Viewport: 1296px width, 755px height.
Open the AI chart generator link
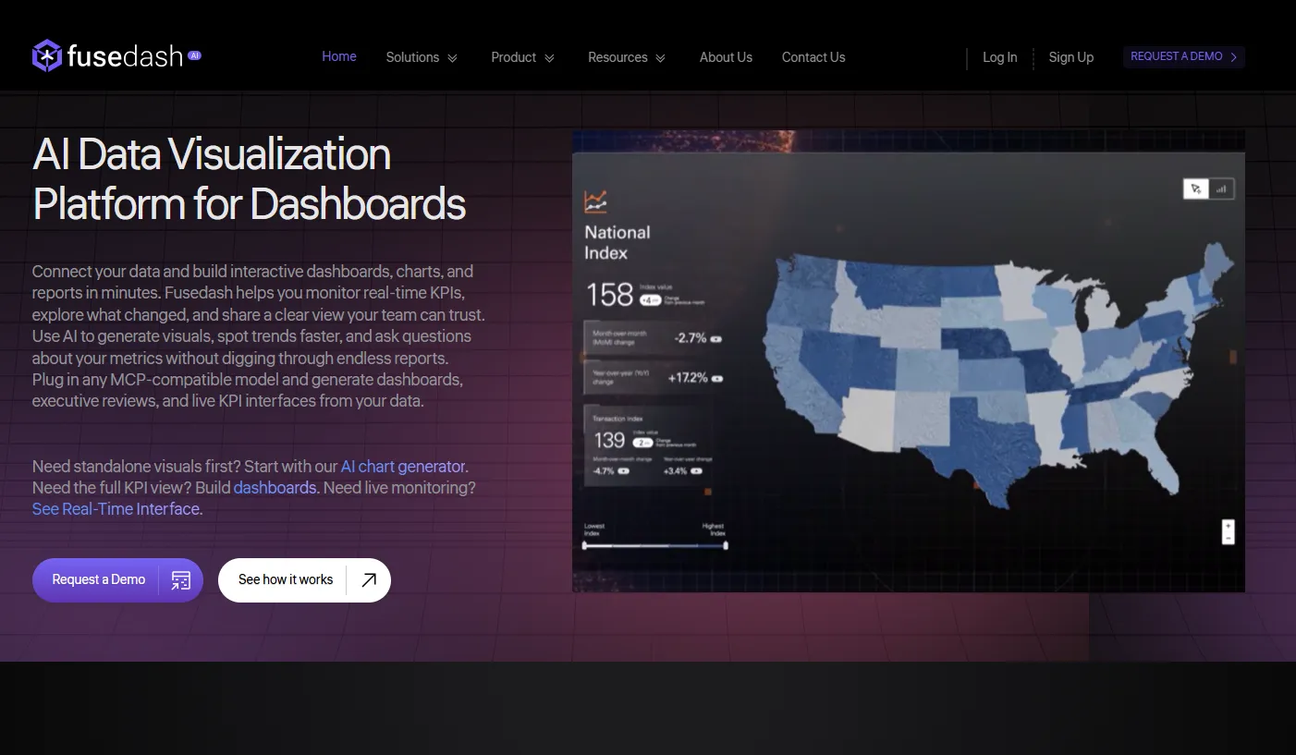(403, 467)
